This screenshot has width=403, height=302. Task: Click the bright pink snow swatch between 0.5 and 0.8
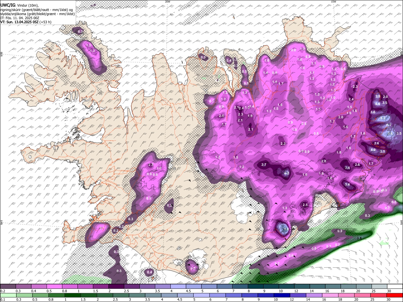coord(54,287)
